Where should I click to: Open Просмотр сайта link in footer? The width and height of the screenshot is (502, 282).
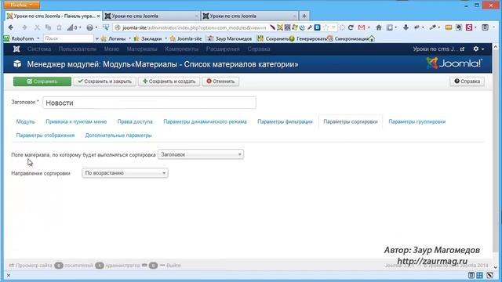(31, 266)
